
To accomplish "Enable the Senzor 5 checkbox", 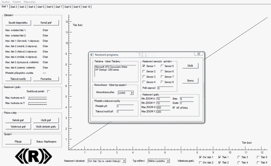I will click(162, 66).
